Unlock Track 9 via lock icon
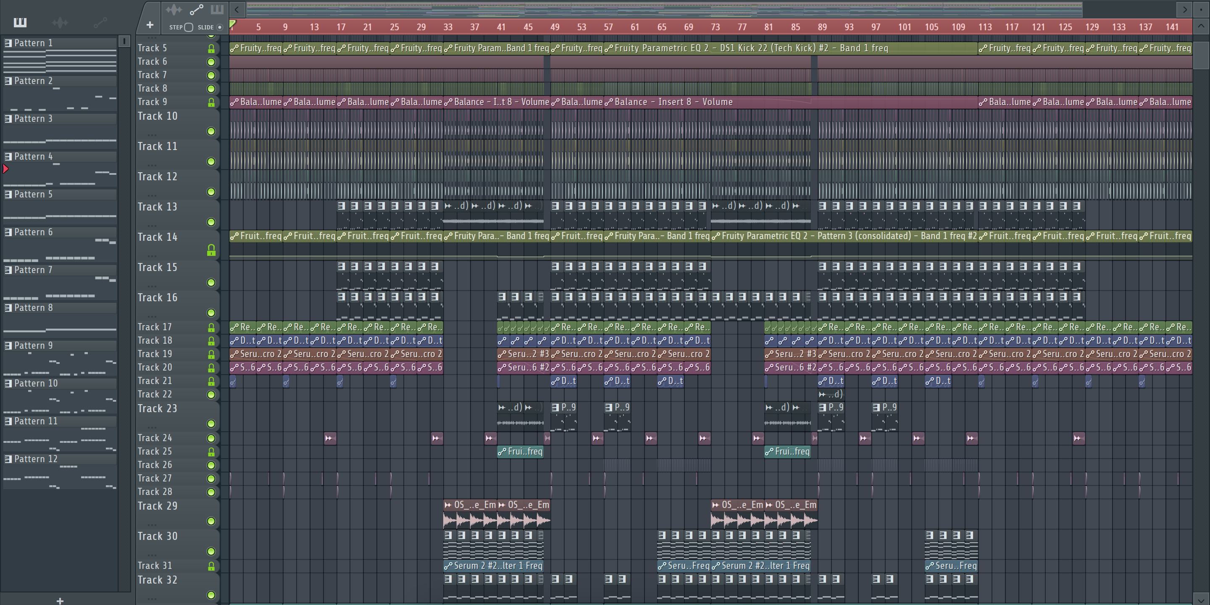This screenshot has width=1210, height=605. [x=211, y=103]
